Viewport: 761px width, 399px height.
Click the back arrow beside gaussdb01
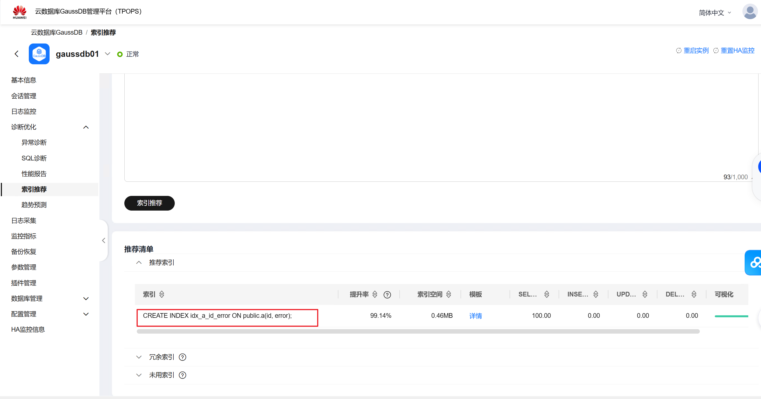point(17,54)
